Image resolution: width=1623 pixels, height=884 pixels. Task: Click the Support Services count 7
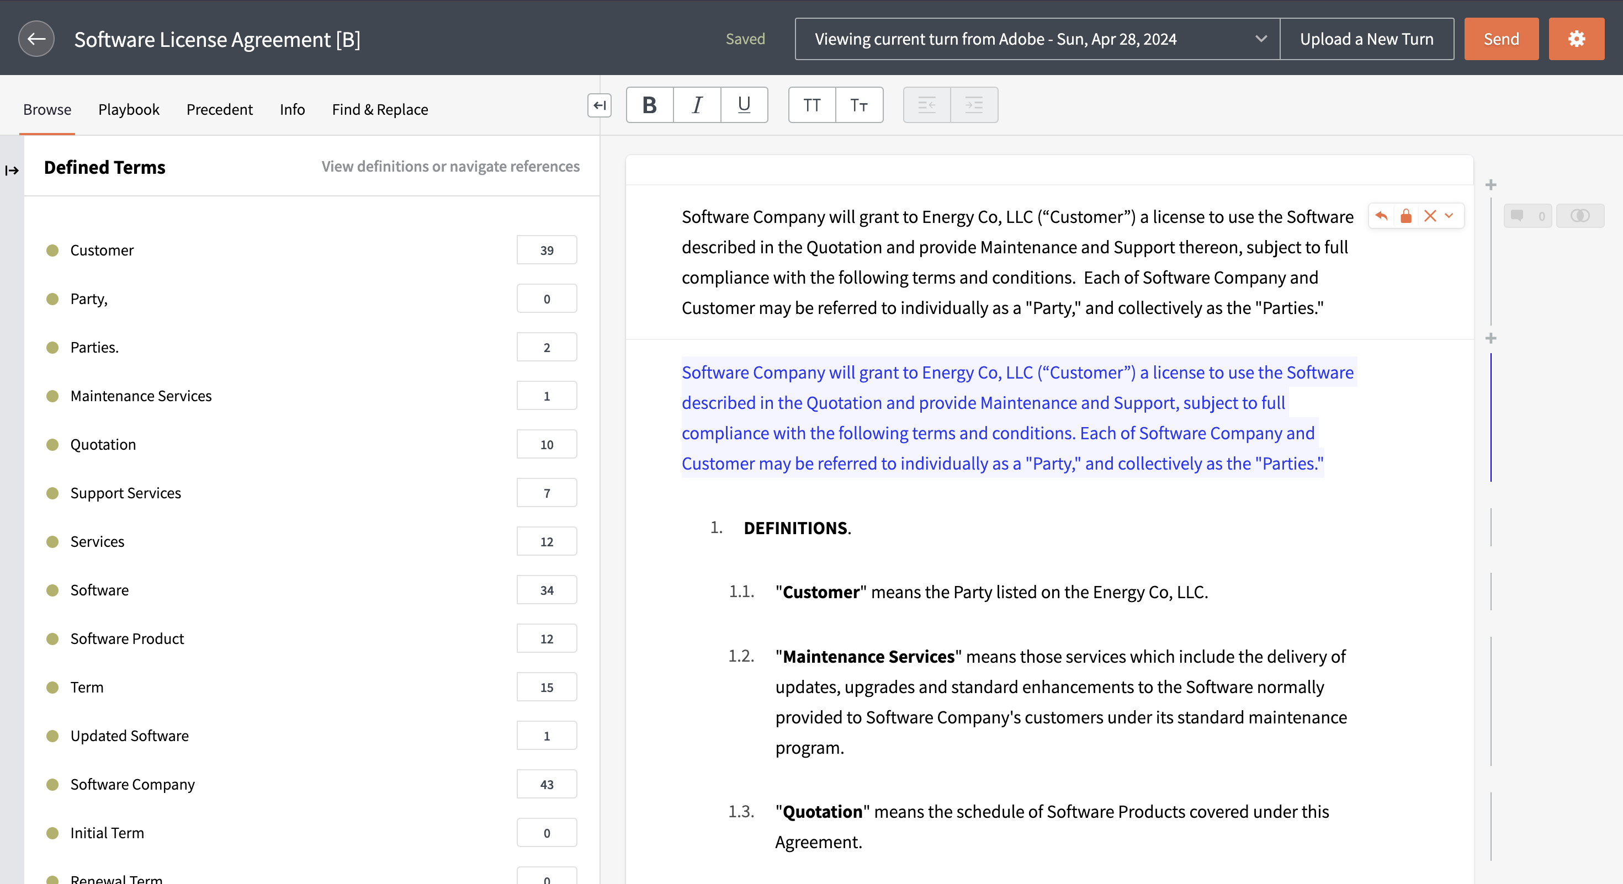(x=547, y=493)
